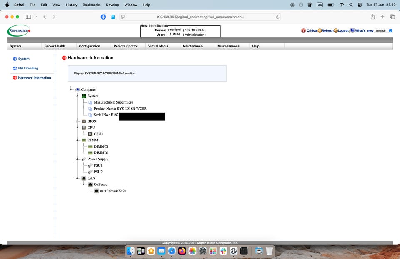
Task: Select the DIMMD1 tree item
Action: 101,153
